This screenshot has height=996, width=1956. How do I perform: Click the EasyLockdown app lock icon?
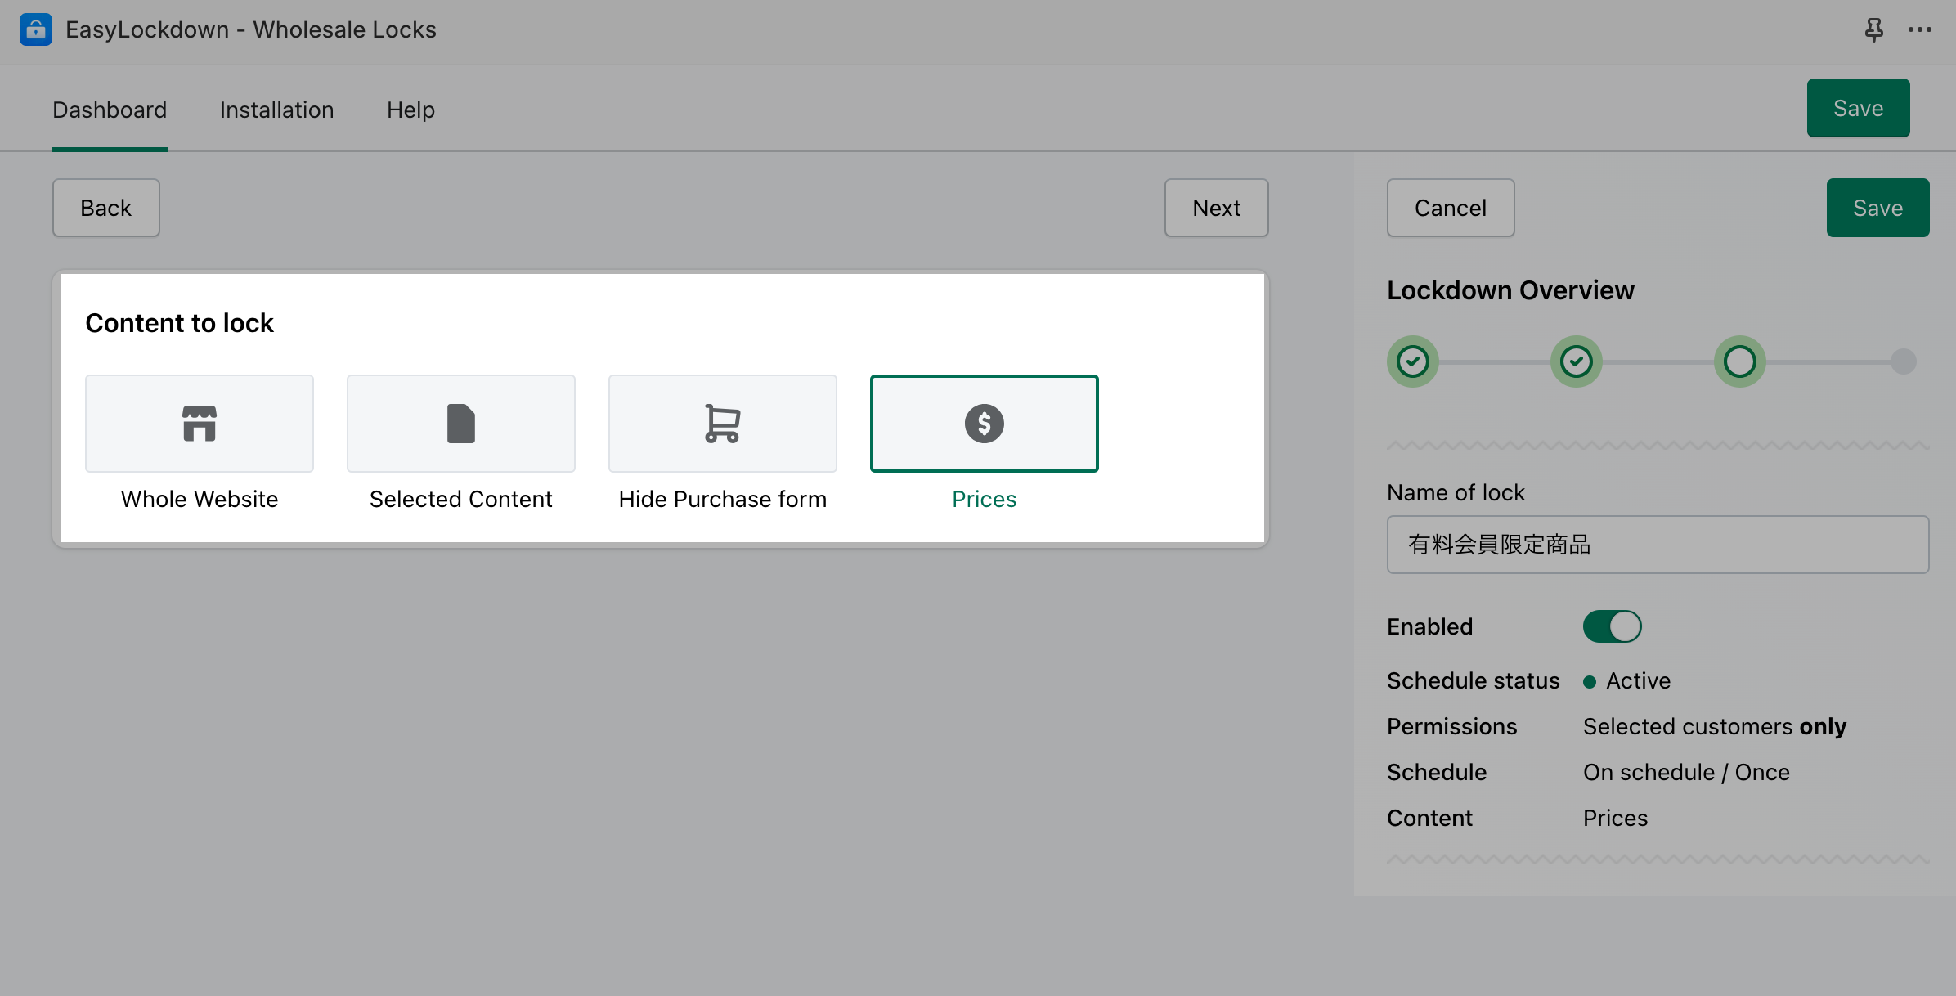[x=36, y=30]
